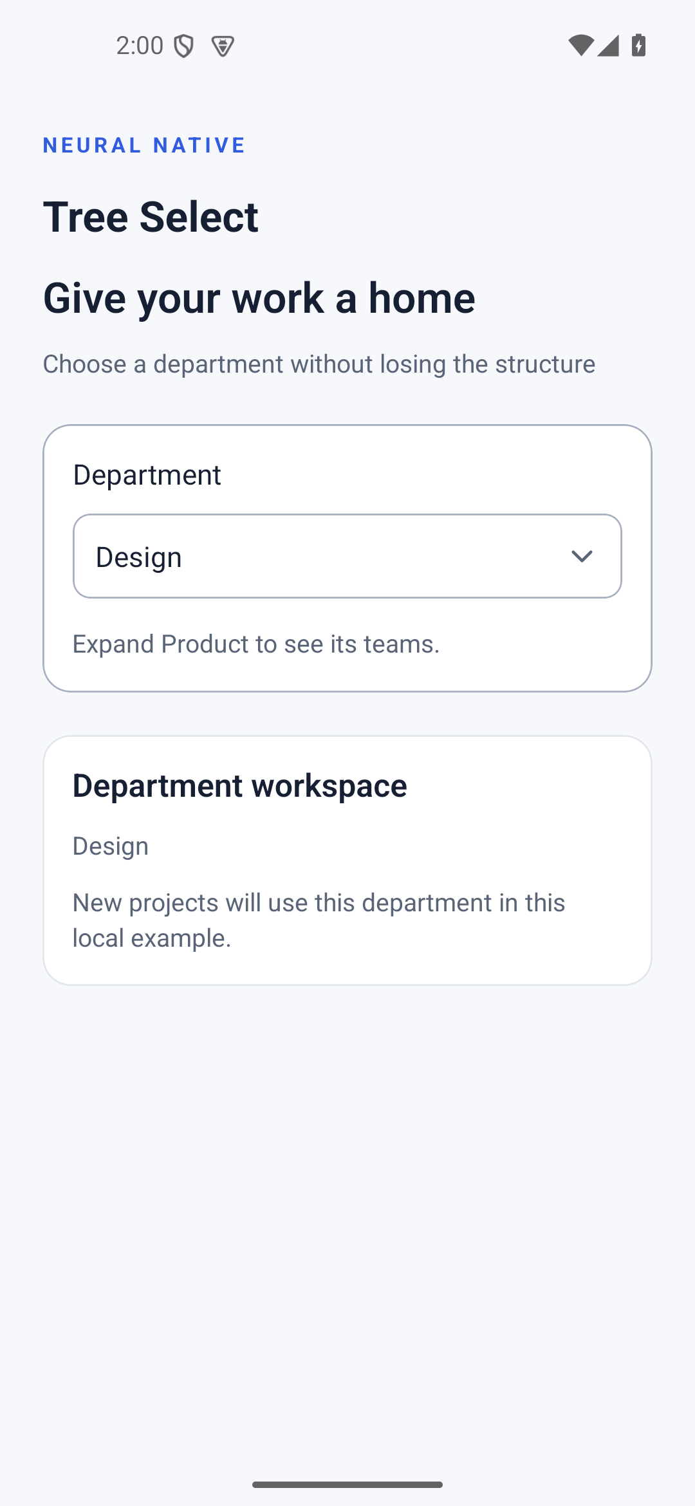Click the chevron arrow in the Department selector
The height and width of the screenshot is (1506, 695).
click(x=582, y=556)
